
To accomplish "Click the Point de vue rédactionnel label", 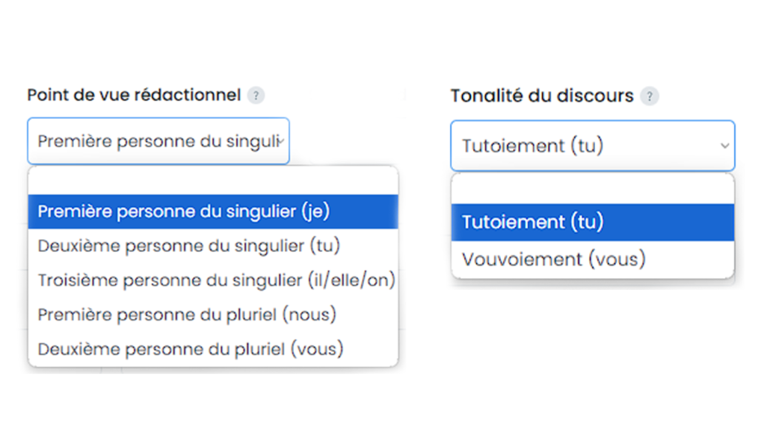I will pos(134,95).
